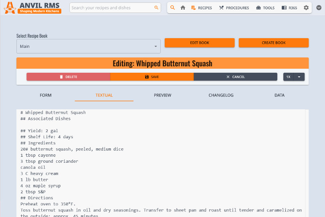
Task: Click the Edit Book button
Action: [200, 43]
